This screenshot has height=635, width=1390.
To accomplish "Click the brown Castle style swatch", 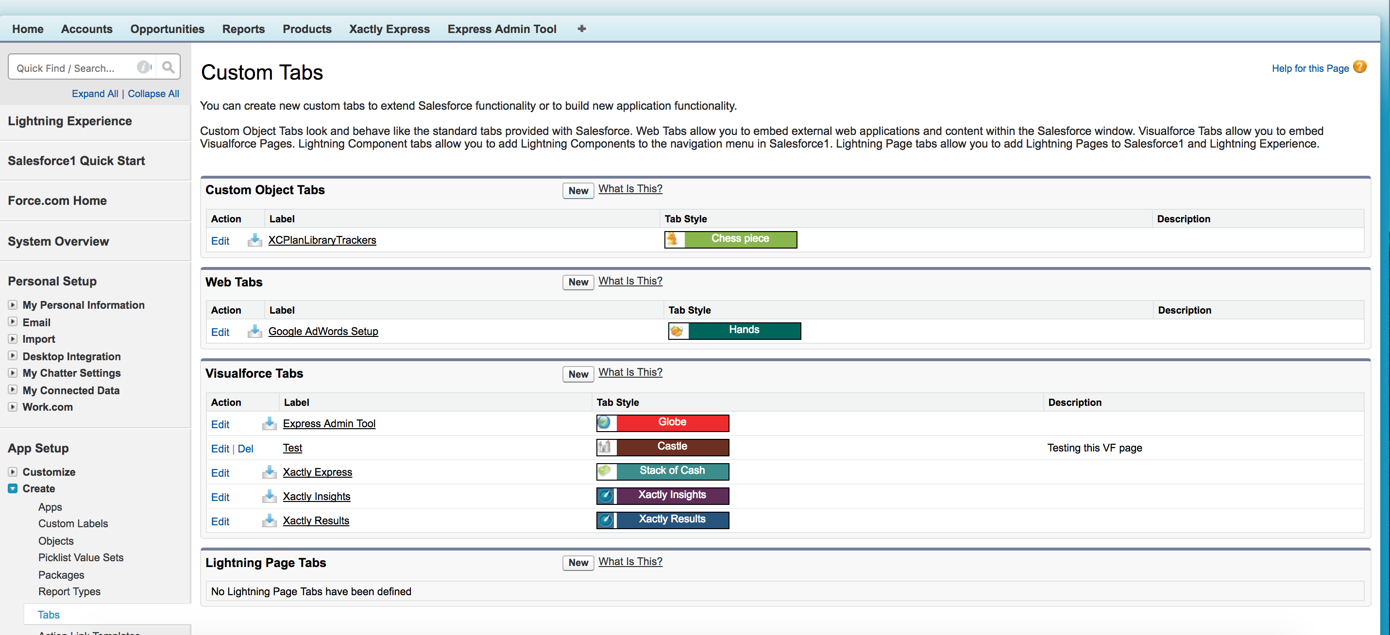I will pyautogui.click(x=672, y=447).
